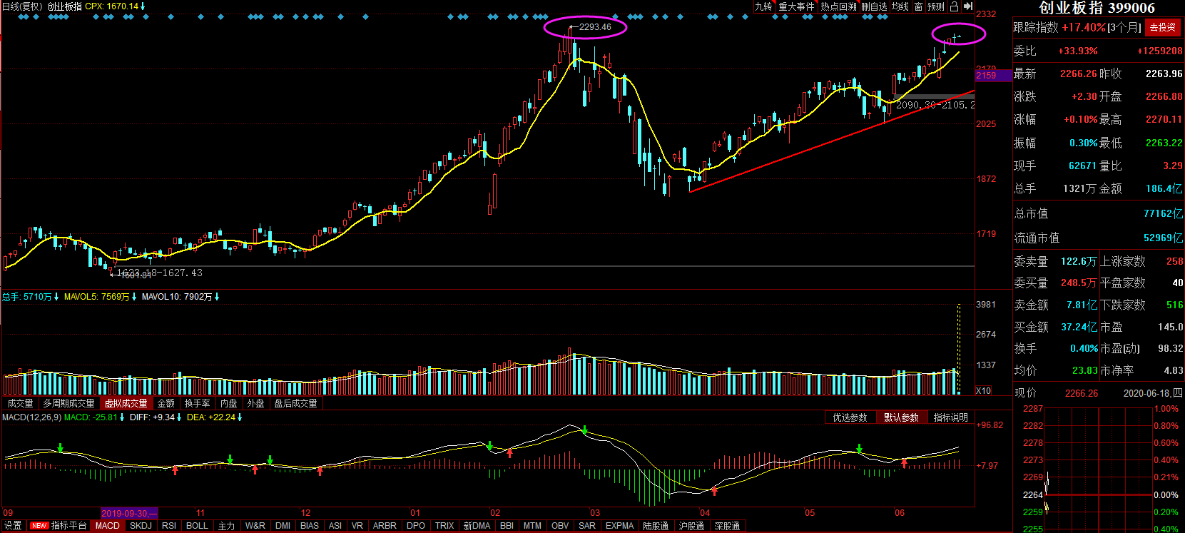Switch to the 陆股通 tab

656,526
